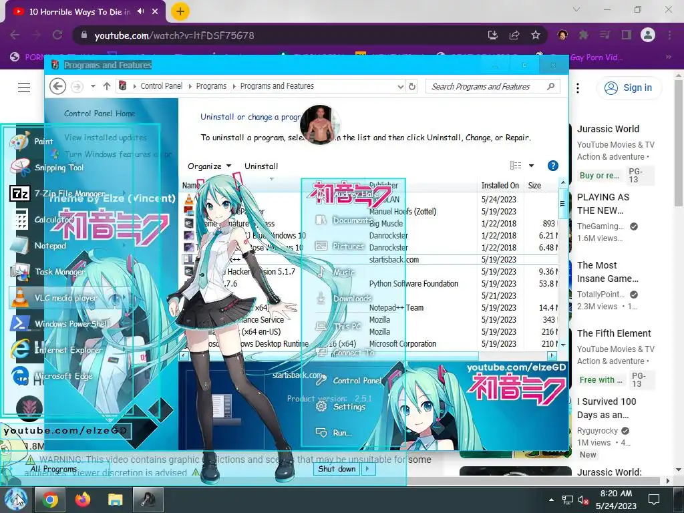
Task: Open the YouTube hamburger guide menu
Action: [24, 88]
